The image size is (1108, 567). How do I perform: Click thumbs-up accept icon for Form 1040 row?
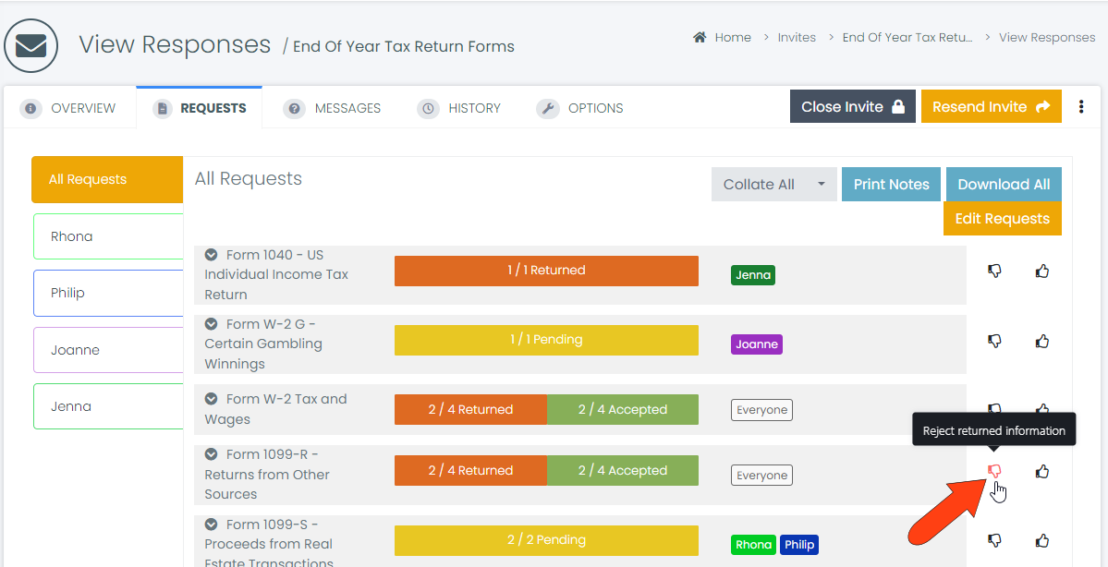point(1042,271)
